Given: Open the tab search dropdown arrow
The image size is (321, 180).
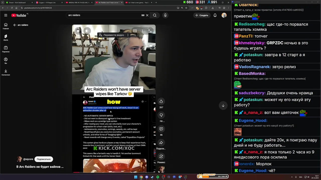Looking at the screenshot, I should (3, 2).
